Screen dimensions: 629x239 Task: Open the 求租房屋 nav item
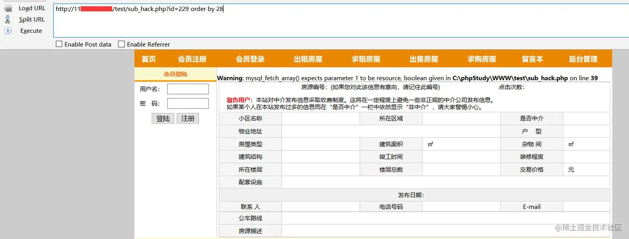click(366, 59)
